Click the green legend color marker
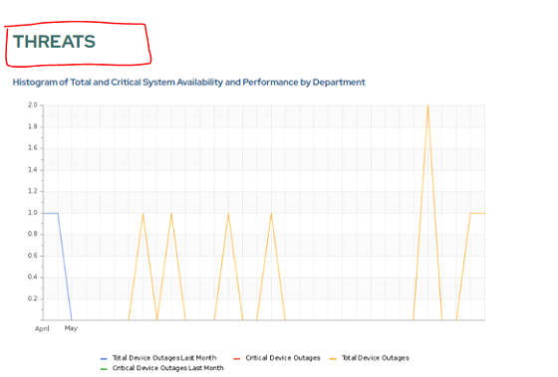The height and width of the screenshot is (377, 558). coord(104,368)
